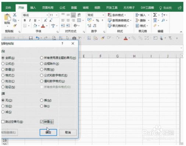Click the Share icon at ribbon right
The width and height of the screenshot is (186, 146).
179,8
